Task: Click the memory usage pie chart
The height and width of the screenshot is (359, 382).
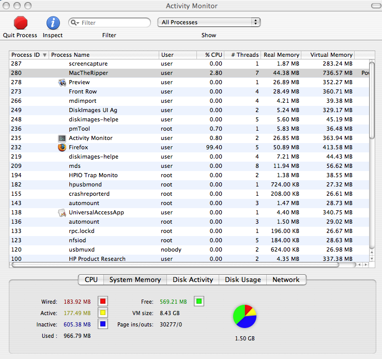Action: coord(245,316)
